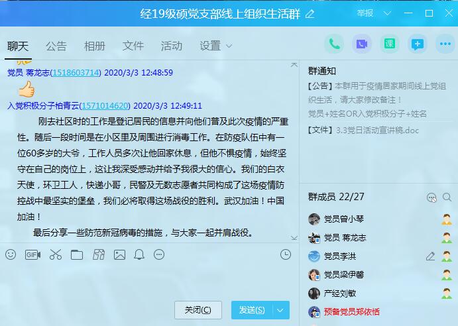
Task: Click the invite members chat-plus icon
Action: point(417,44)
